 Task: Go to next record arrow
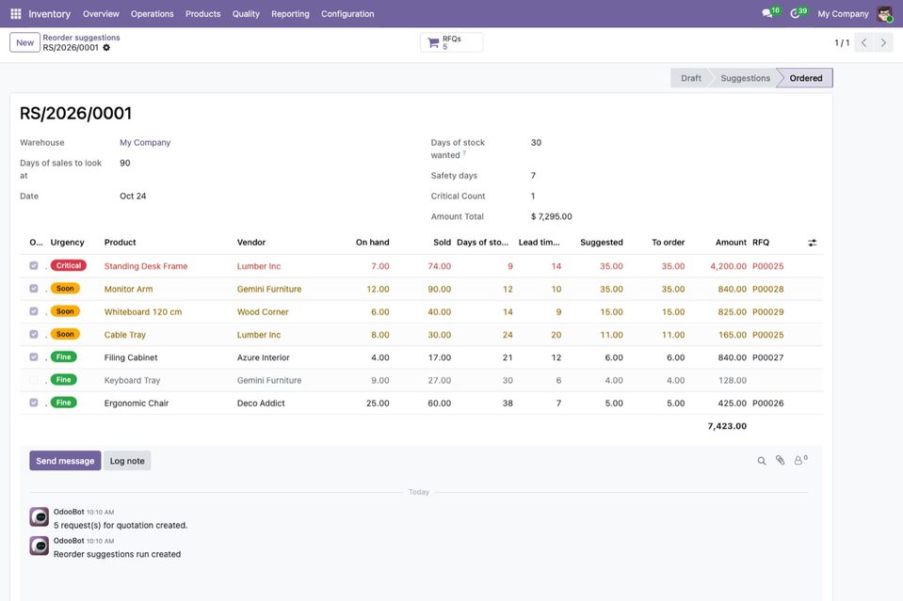[x=883, y=42]
